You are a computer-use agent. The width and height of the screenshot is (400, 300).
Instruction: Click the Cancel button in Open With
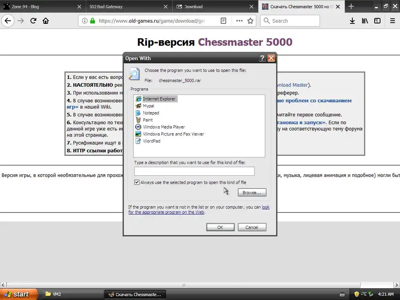click(252, 227)
